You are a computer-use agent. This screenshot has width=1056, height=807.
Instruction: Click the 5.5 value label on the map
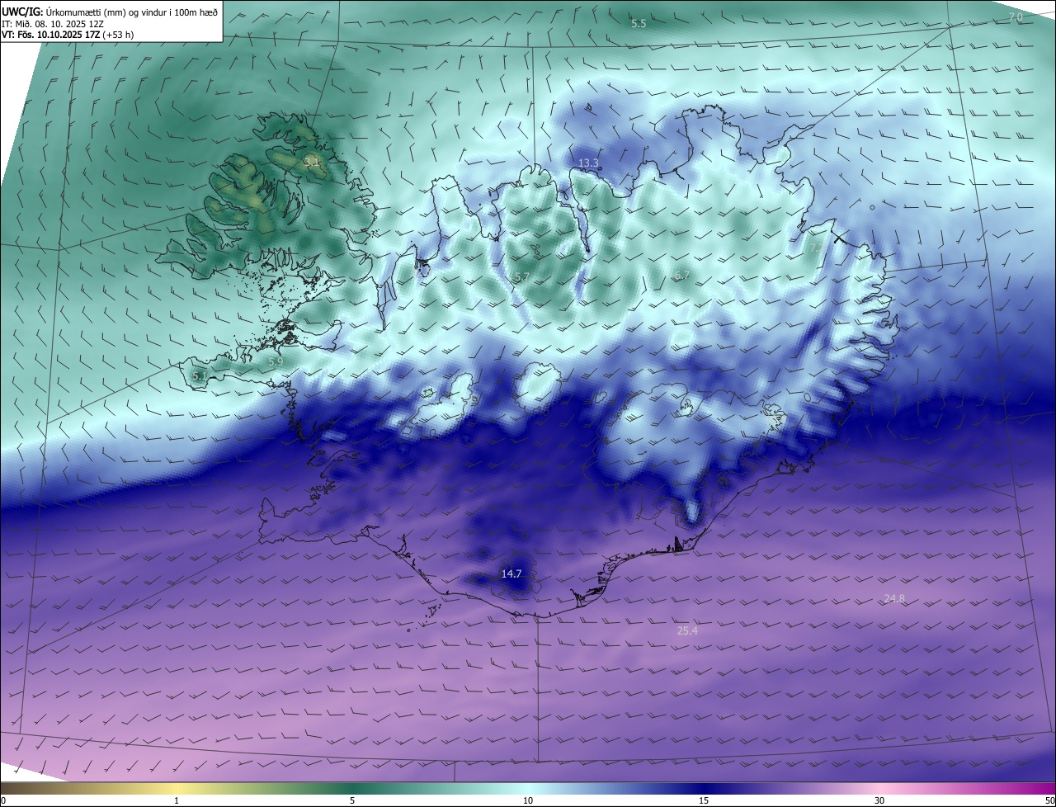pyautogui.click(x=639, y=24)
